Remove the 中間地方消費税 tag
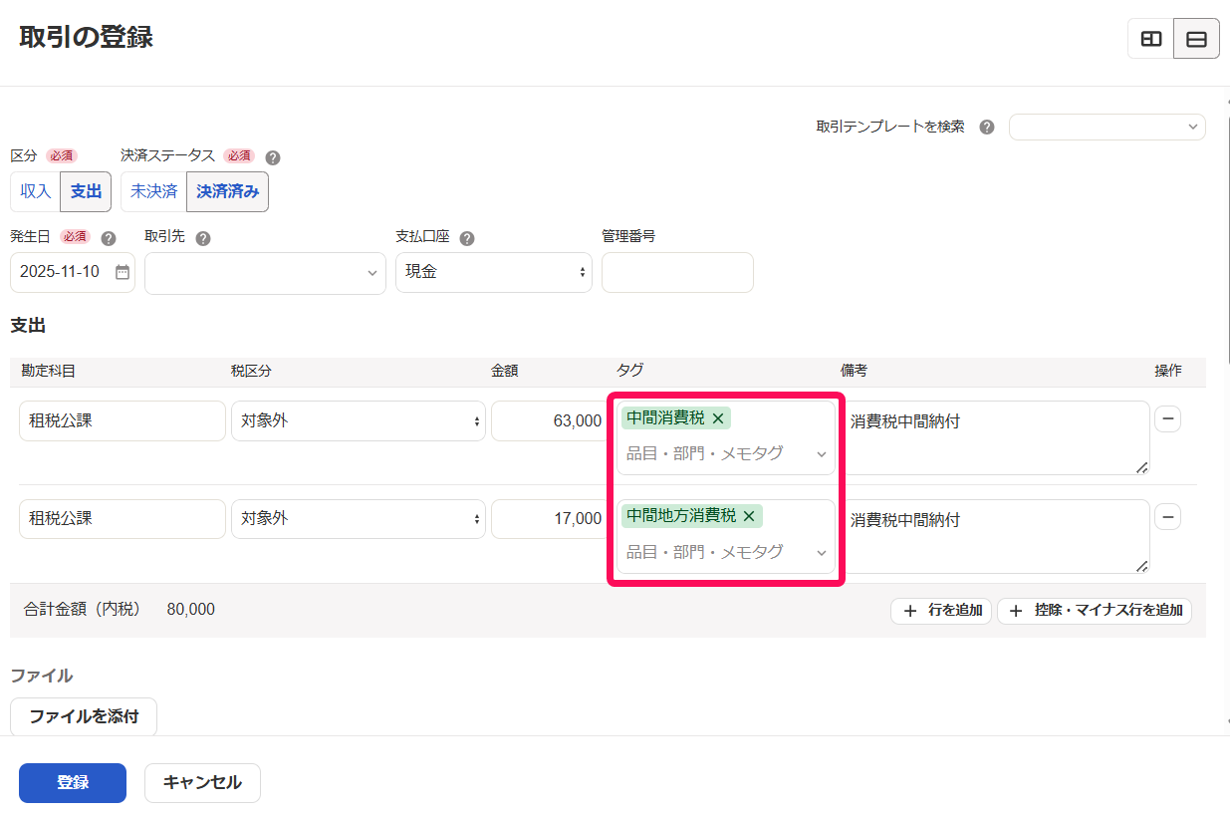This screenshot has width=1230, height=818. [749, 516]
